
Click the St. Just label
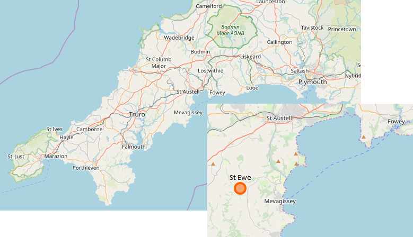(x=16, y=157)
